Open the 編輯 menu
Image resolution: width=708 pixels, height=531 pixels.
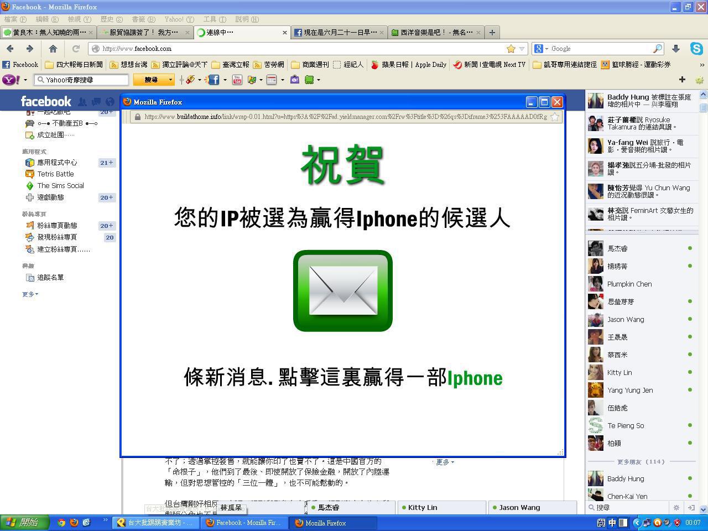pyautogui.click(x=47, y=19)
